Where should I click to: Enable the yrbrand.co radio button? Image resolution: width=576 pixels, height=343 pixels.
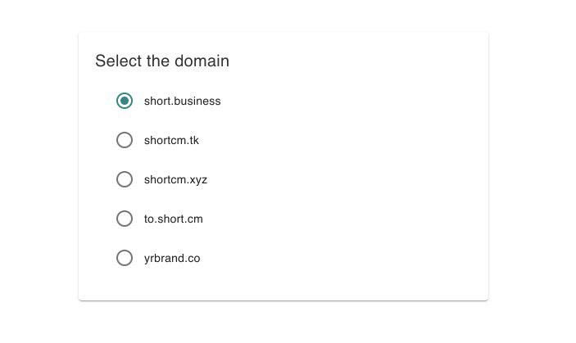click(x=125, y=258)
